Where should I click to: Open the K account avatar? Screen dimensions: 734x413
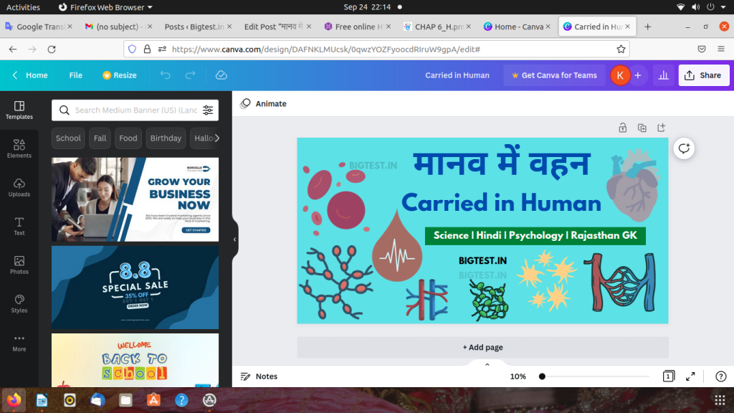point(620,75)
